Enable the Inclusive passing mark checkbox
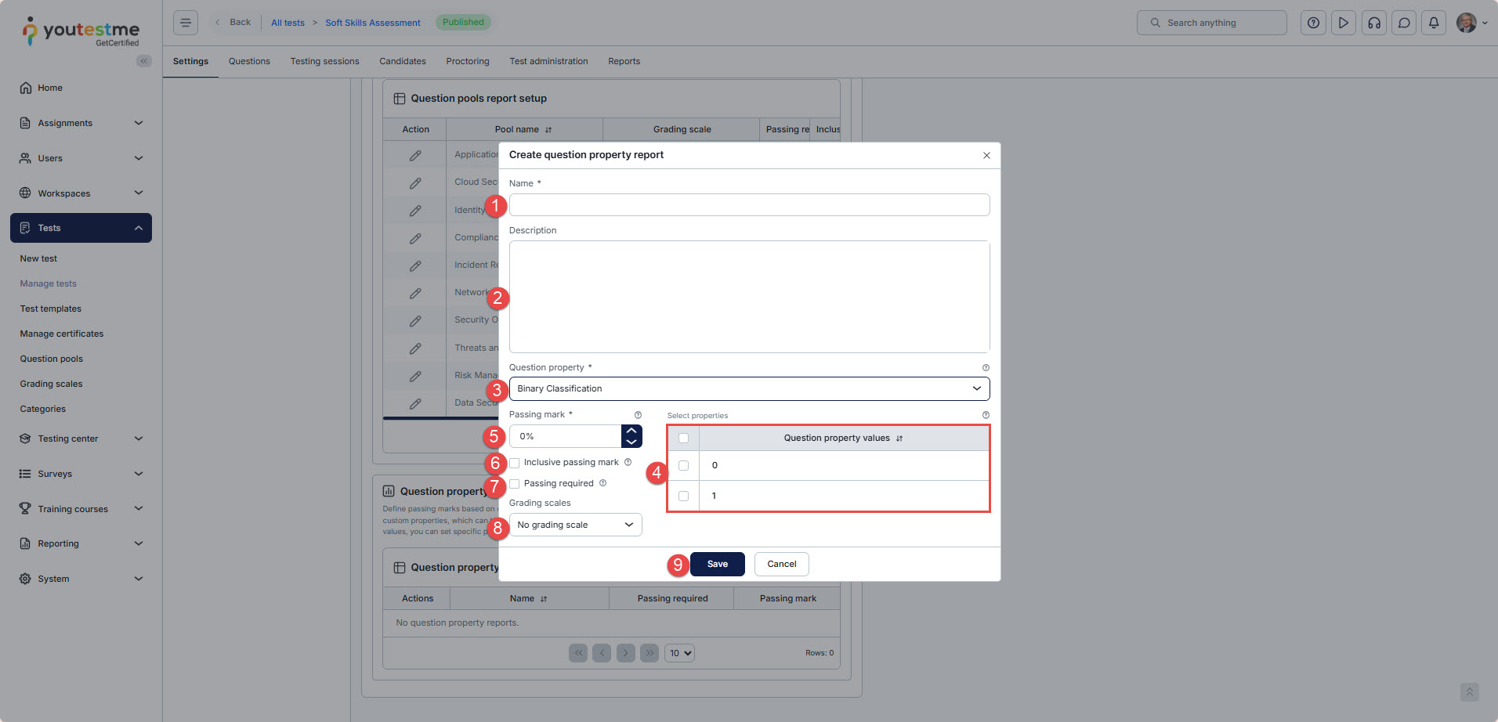Viewport: 1498px width, 722px height. pyautogui.click(x=515, y=463)
